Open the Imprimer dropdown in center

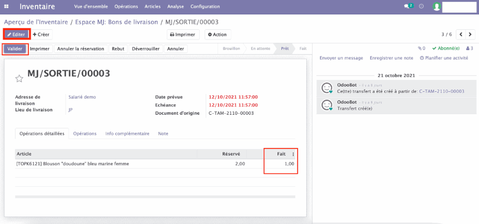183,34
